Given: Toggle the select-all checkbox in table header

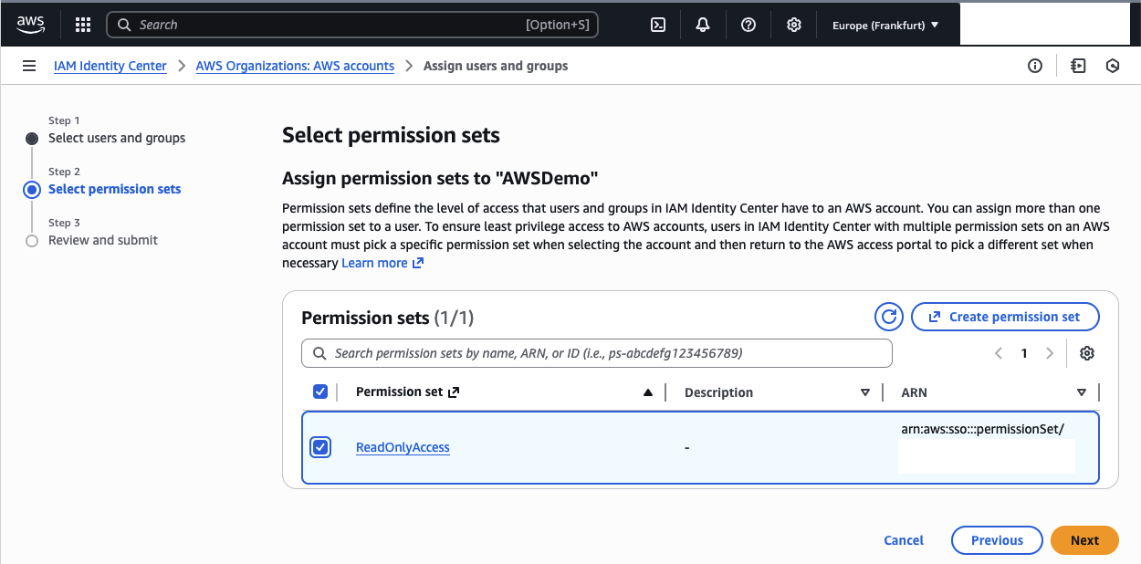Looking at the screenshot, I should click(320, 391).
